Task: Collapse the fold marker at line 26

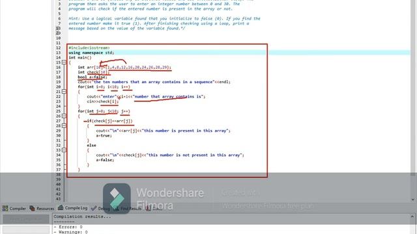Action: click(64, 116)
